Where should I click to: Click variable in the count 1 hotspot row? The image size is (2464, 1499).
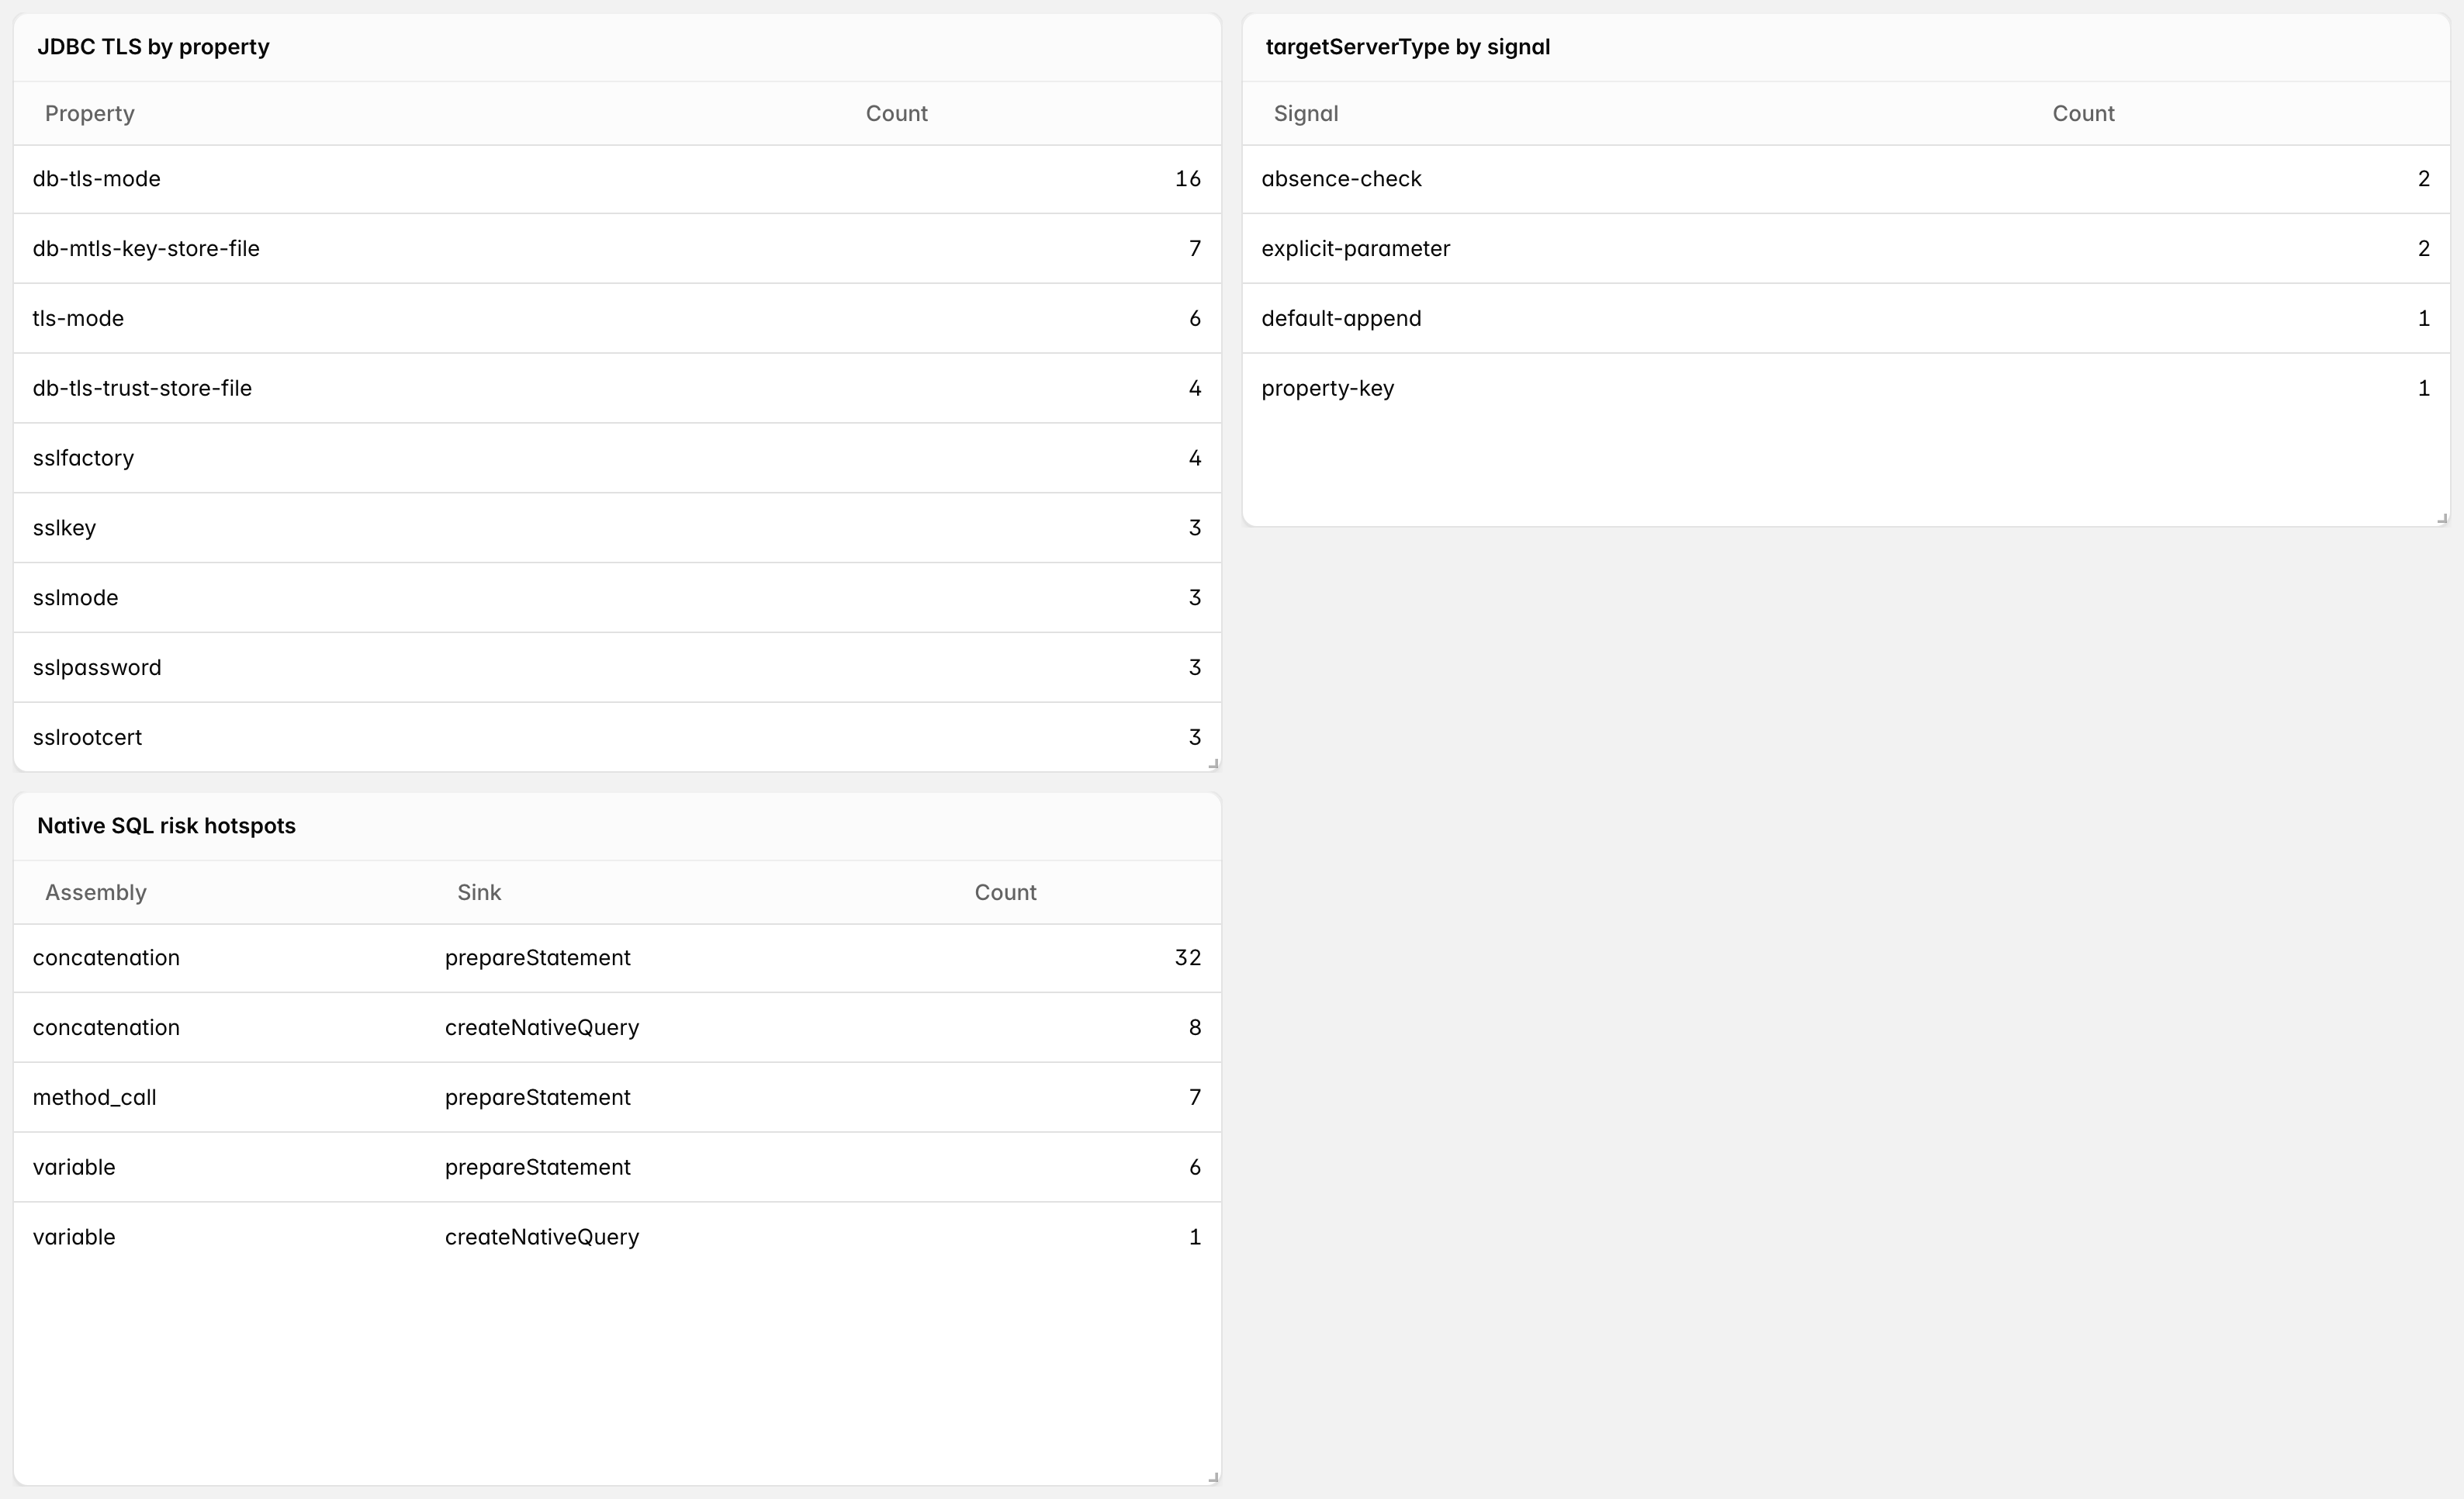(74, 1237)
